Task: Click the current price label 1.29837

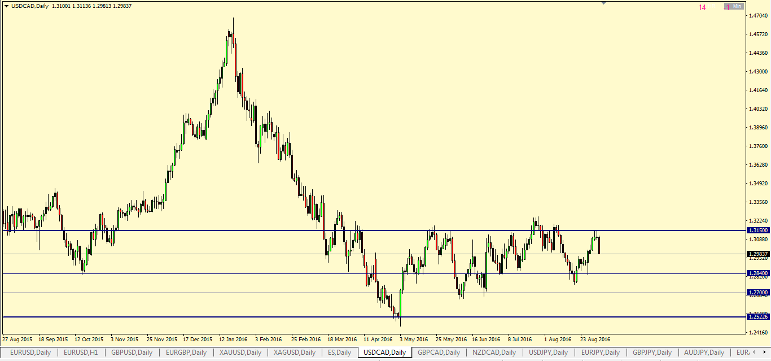Action: [x=757, y=254]
